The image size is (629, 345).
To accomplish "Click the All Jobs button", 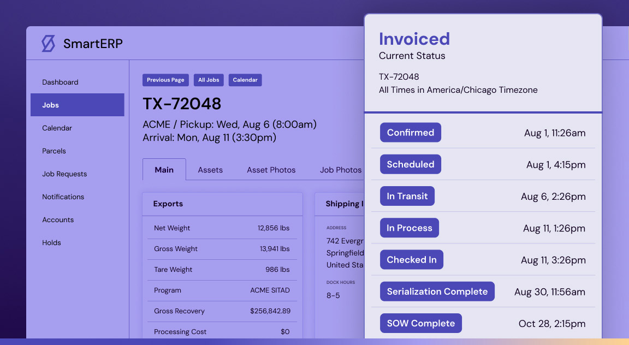I will pos(209,80).
